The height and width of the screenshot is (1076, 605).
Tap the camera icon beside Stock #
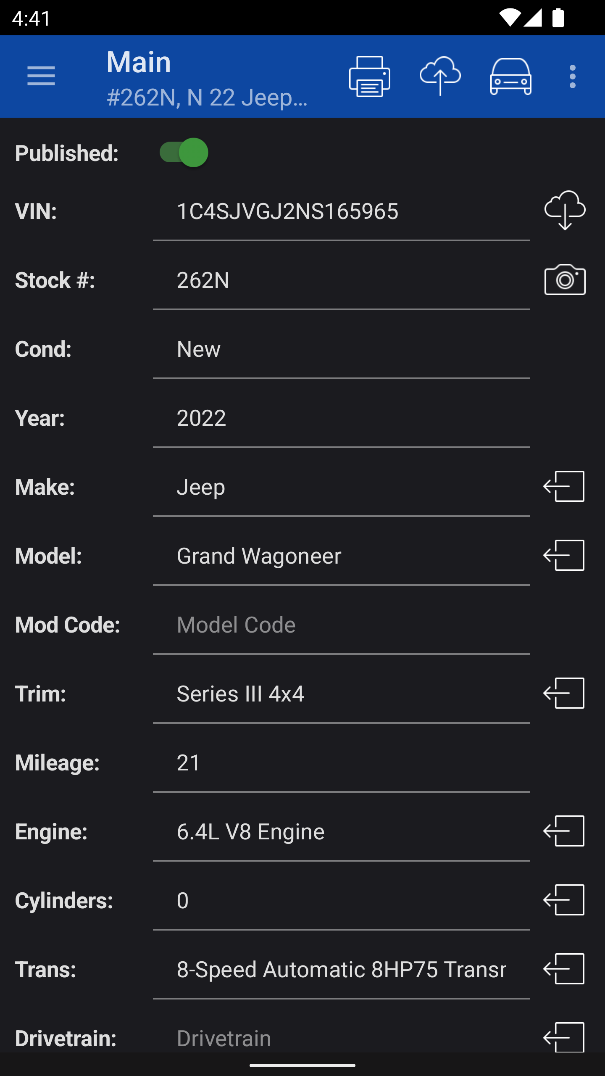(565, 280)
